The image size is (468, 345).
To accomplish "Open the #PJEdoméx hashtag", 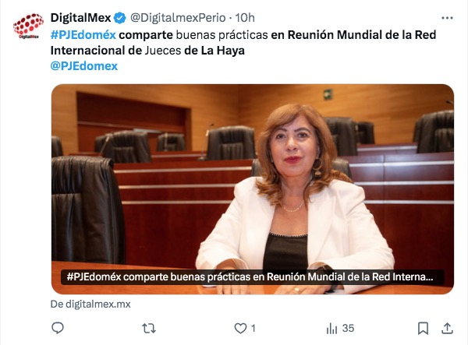I will coord(83,35).
